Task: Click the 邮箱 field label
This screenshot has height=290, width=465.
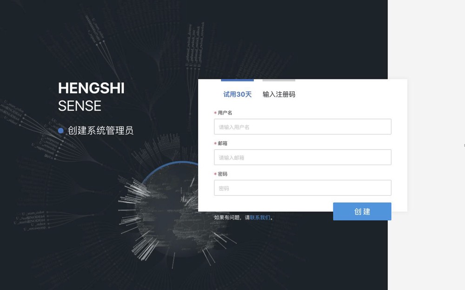Action: click(222, 143)
